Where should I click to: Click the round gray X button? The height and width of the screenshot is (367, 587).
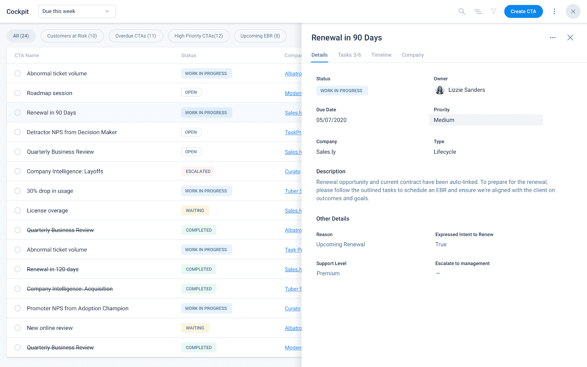point(573,11)
